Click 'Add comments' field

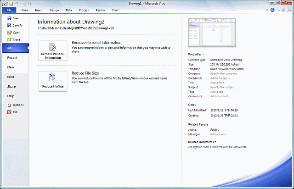[x=220, y=96]
